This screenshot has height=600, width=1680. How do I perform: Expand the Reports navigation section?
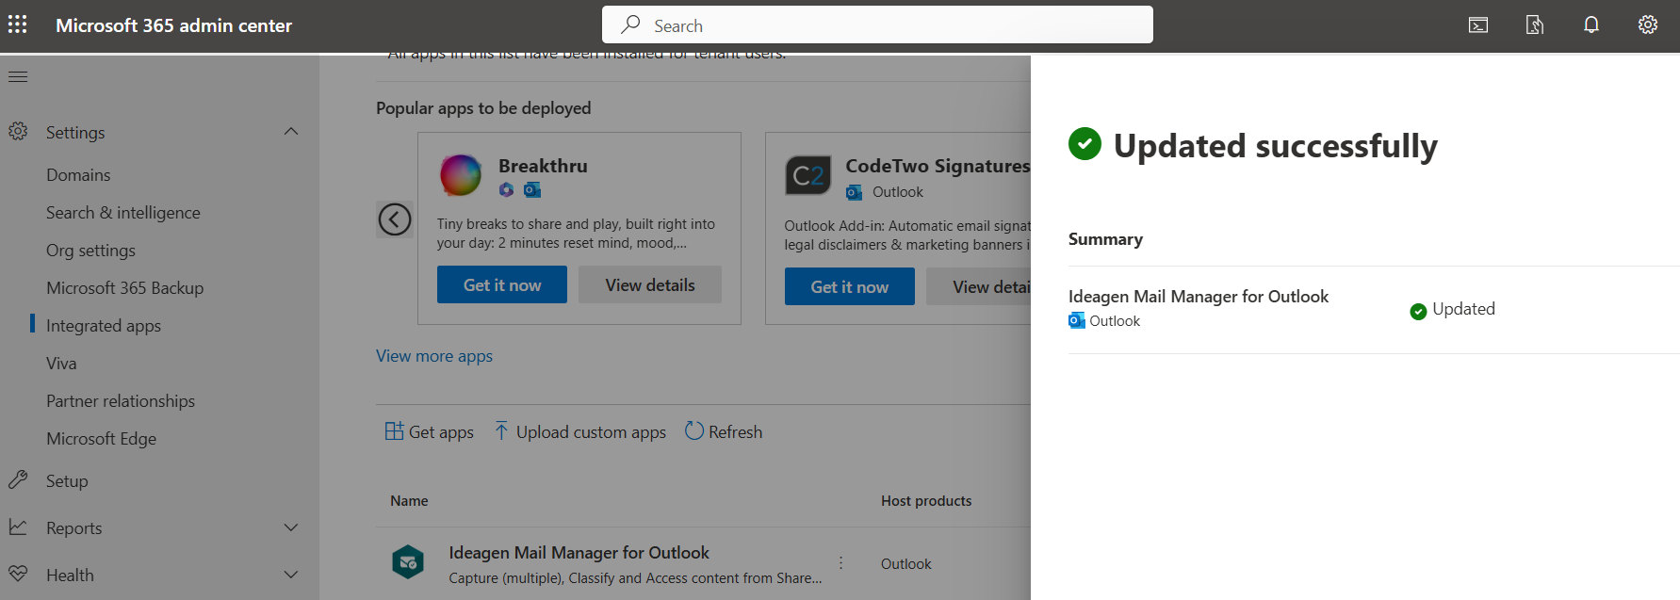[291, 527]
